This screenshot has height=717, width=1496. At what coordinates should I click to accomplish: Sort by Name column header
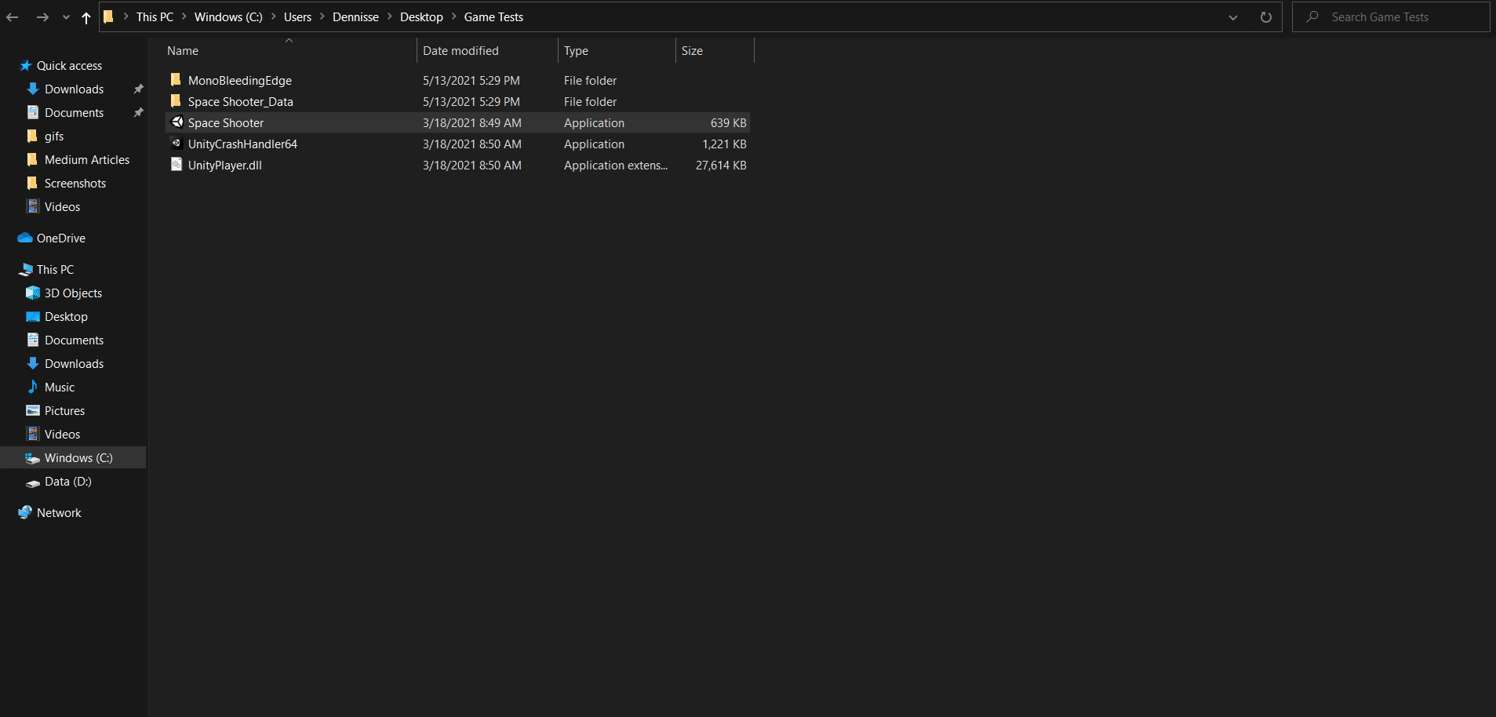pos(182,51)
